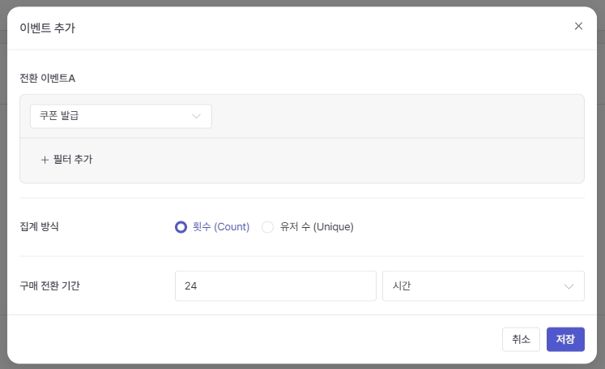605x369 pixels.
Task: Click the 횟수 (Count) label text
Action: tap(221, 227)
